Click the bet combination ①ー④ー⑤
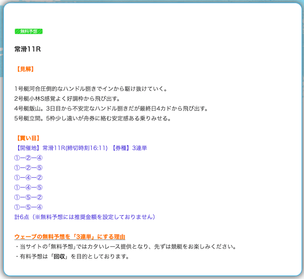 [28, 187]
